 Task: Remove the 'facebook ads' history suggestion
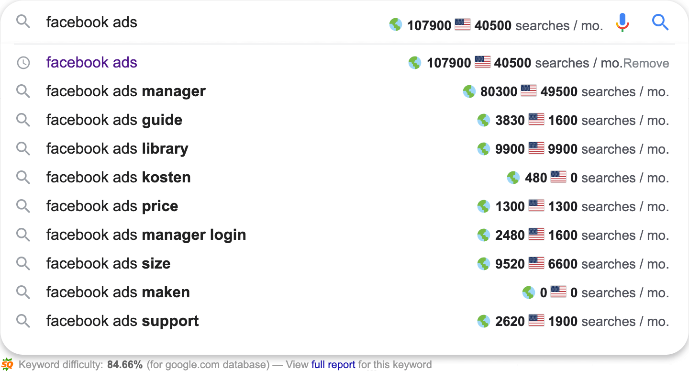point(646,64)
